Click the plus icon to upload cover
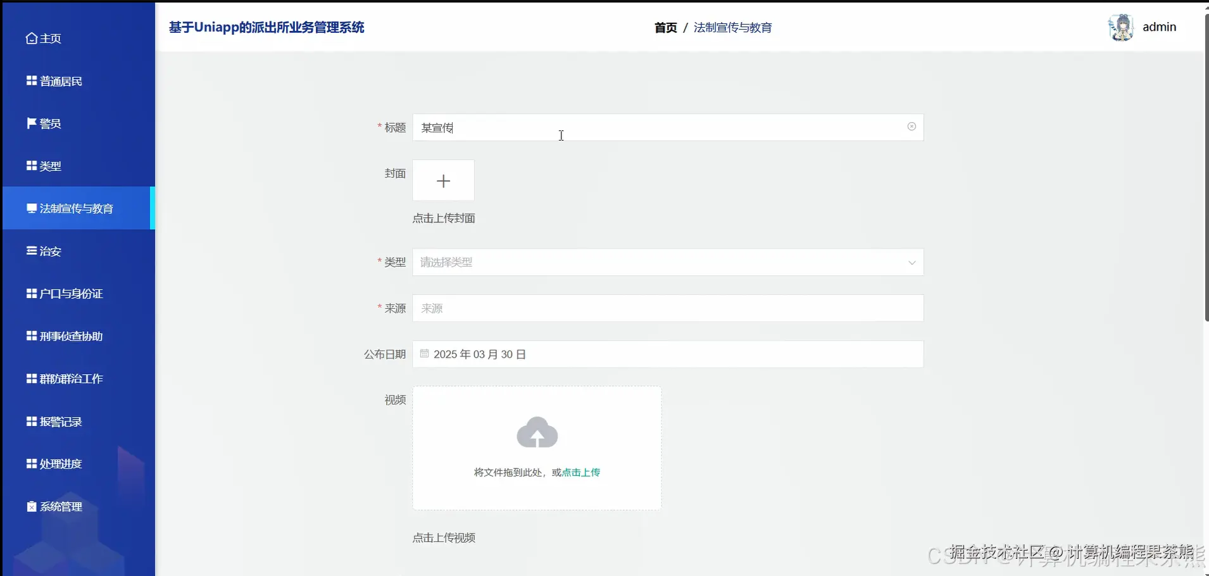Image resolution: width=1209 pixels, height=576 pixels. click(443, 181)
